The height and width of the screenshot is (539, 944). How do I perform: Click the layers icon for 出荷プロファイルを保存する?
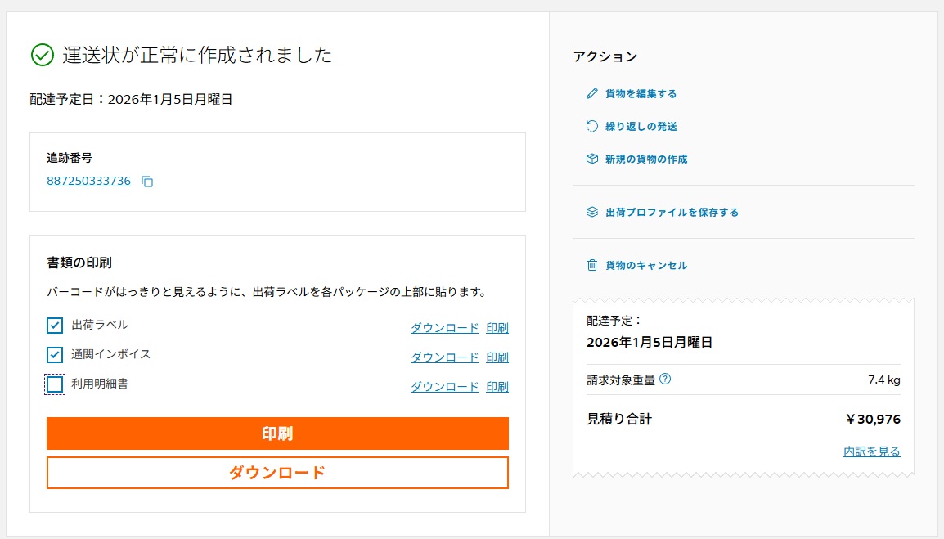pyautogui.click(x=592, y=213)
